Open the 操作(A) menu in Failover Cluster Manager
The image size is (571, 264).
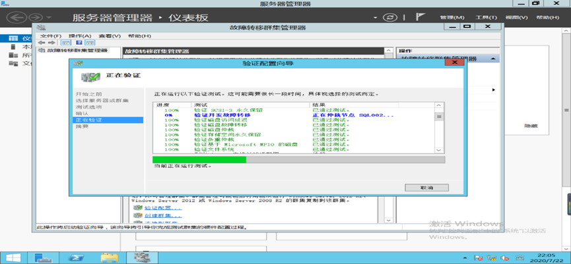(x=80, y=36)
